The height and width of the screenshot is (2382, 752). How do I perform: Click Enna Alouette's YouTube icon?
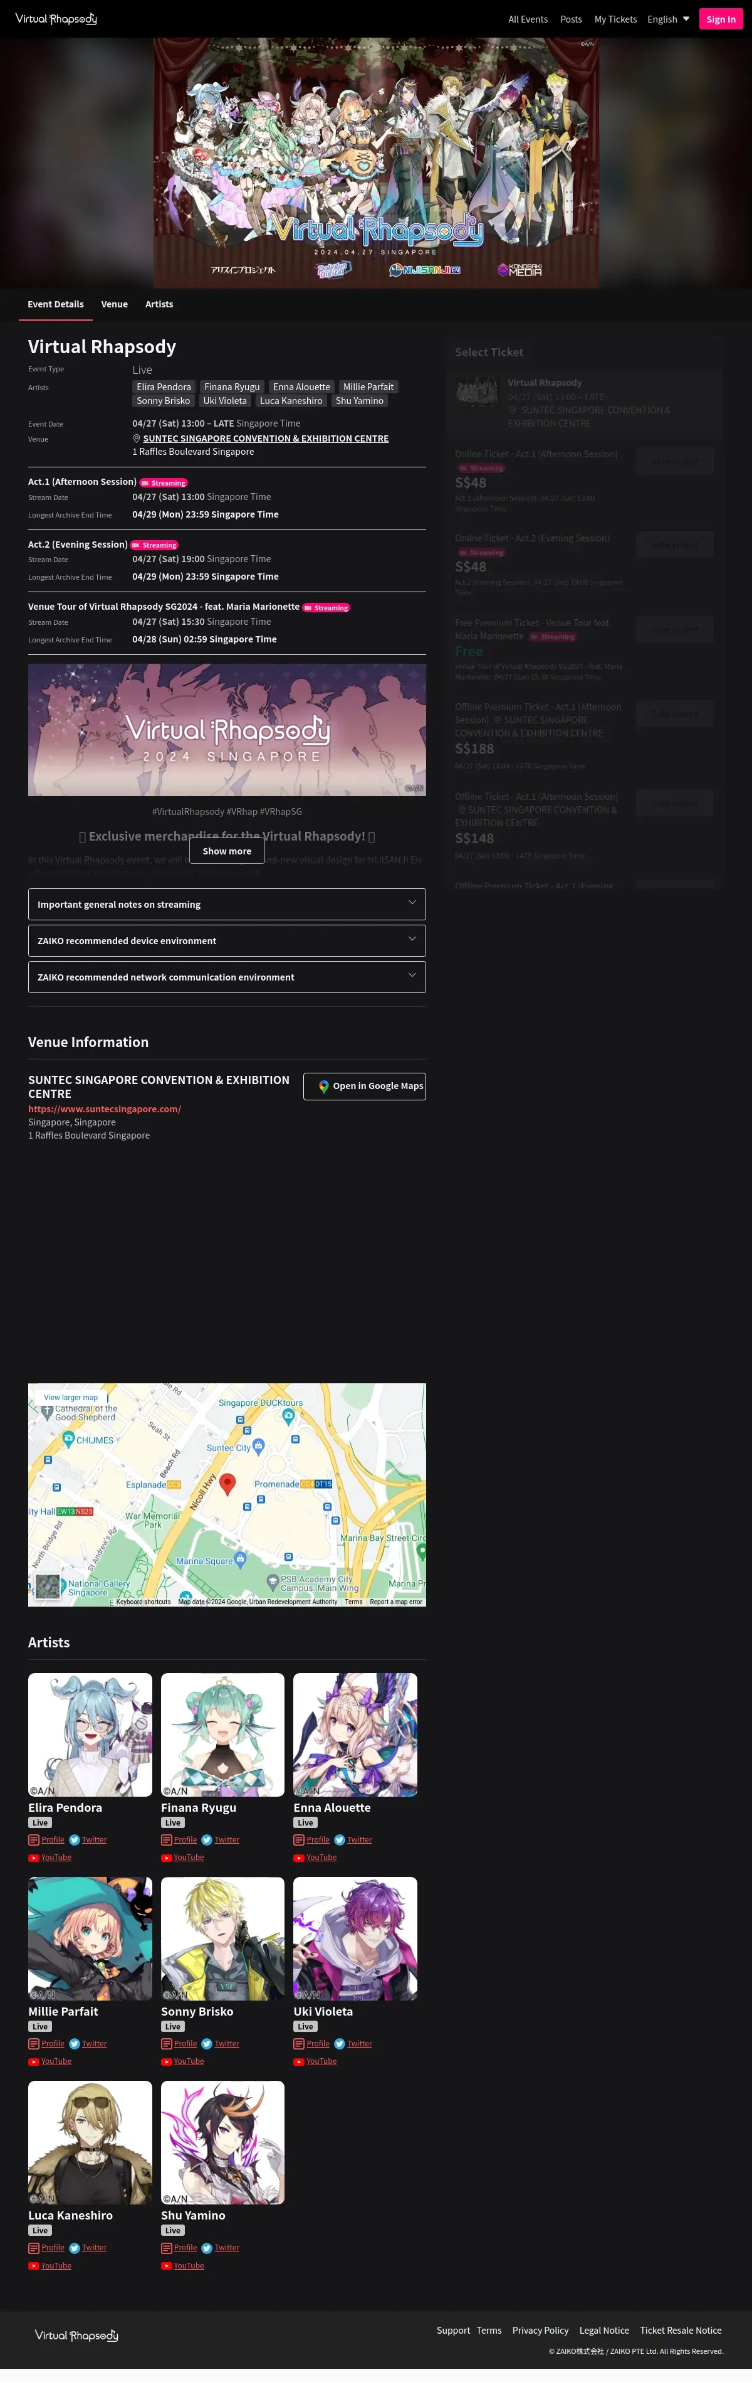tap(300, 1858)
